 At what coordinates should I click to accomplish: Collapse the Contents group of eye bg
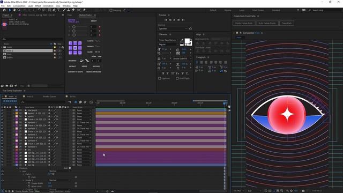pos(18,168)
